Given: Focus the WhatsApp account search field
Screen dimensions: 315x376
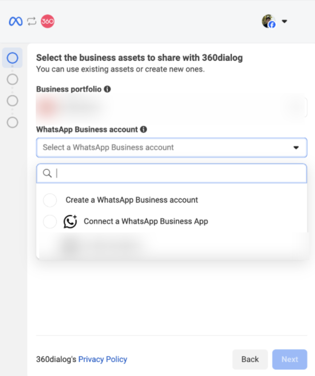Looking at the screenshot, I should (x=172, y=173).
